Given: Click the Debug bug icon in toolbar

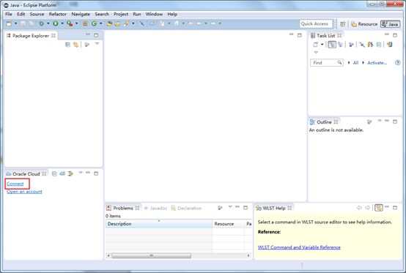Looking at the screenshot, I should click(x=41, y=23).
